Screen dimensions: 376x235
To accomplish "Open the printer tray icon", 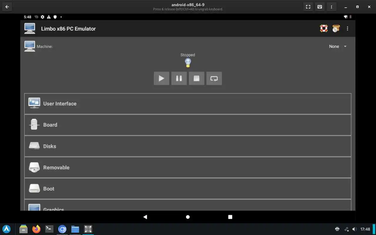I will [337, 229].
